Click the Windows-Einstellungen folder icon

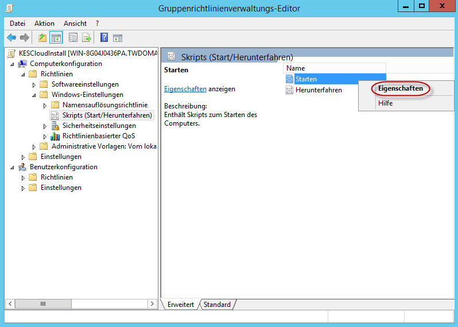click(x=44, y=95)
